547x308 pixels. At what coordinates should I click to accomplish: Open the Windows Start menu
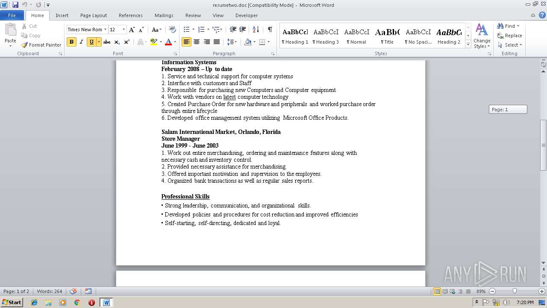coord(12,302)
